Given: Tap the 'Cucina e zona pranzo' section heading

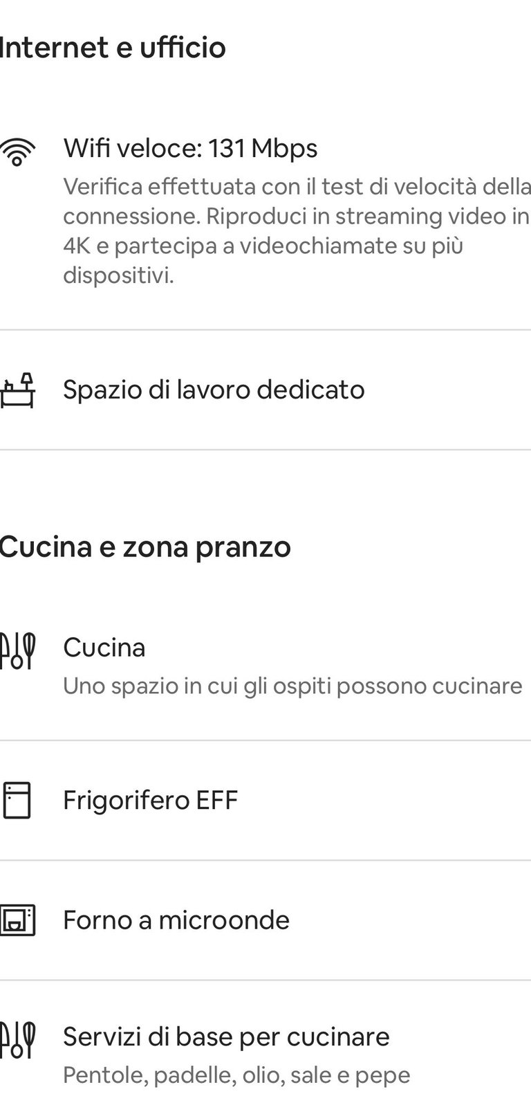Looking at the screenshot, I should (x=145, y=547).
